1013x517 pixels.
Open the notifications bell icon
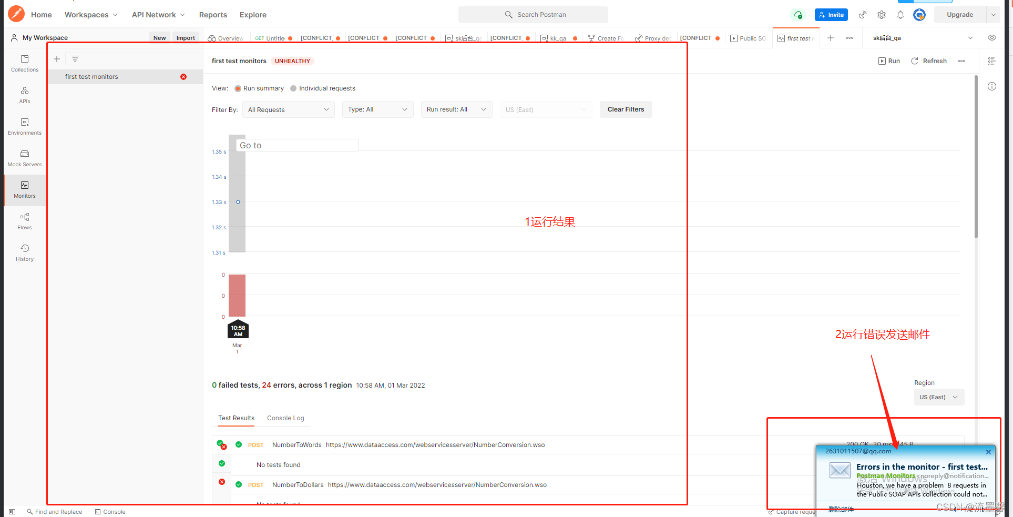[901, 15]
